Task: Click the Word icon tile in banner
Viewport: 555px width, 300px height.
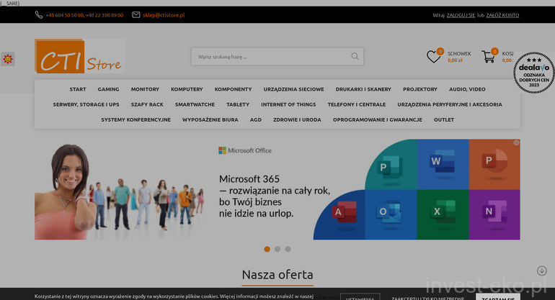Action: point(443,164)
